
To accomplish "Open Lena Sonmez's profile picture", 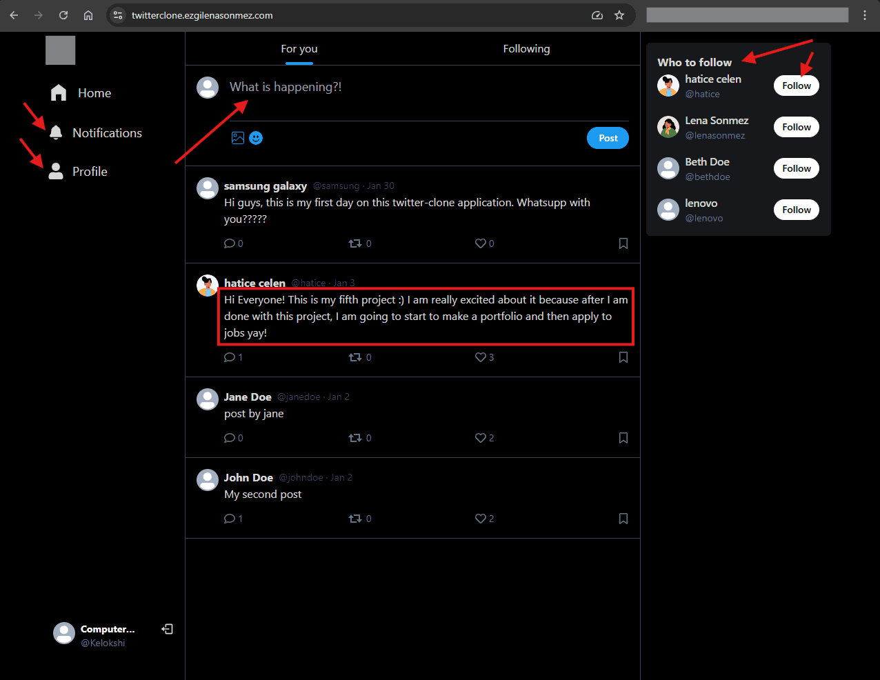I will tap(668, 127).
